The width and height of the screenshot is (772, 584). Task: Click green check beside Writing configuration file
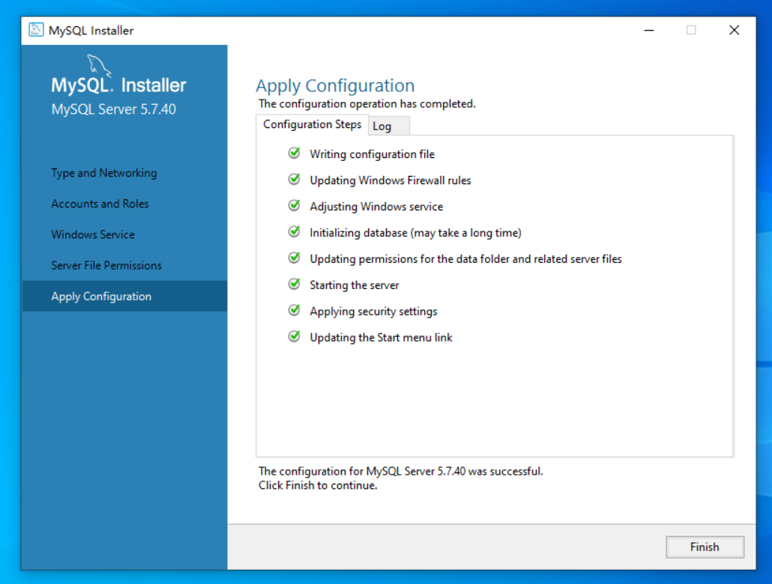click(295, 153)
